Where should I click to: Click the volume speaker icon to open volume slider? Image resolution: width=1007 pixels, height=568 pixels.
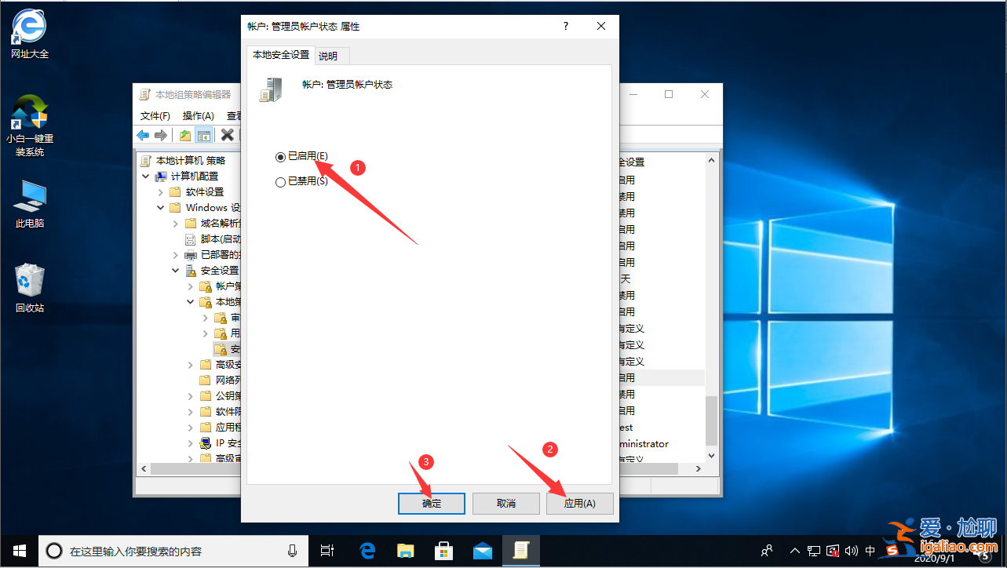point(851,550)
